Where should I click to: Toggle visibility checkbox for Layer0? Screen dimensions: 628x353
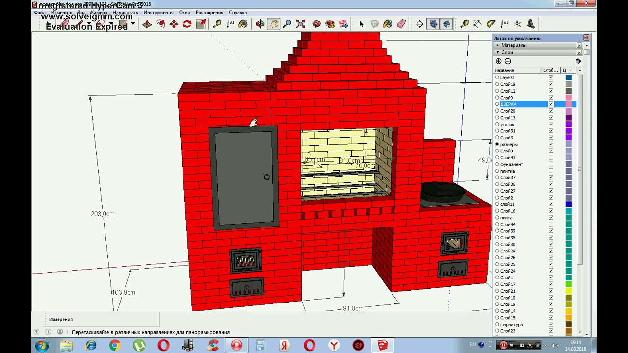click(551, 77)
